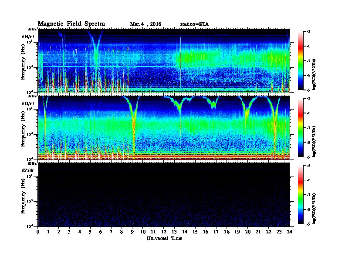Select the dH/dt panel label

[x=28, y=37]
